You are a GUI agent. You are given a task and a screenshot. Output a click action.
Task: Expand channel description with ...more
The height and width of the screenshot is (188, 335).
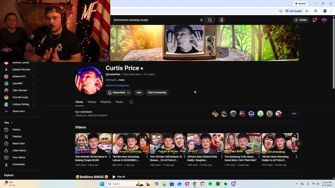pyautogui.click(x=121, y=80)
